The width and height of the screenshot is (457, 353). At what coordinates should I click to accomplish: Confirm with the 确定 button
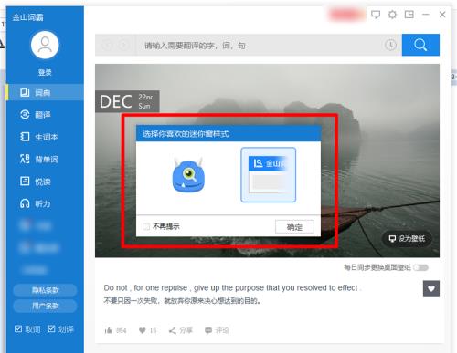point(294,227)
